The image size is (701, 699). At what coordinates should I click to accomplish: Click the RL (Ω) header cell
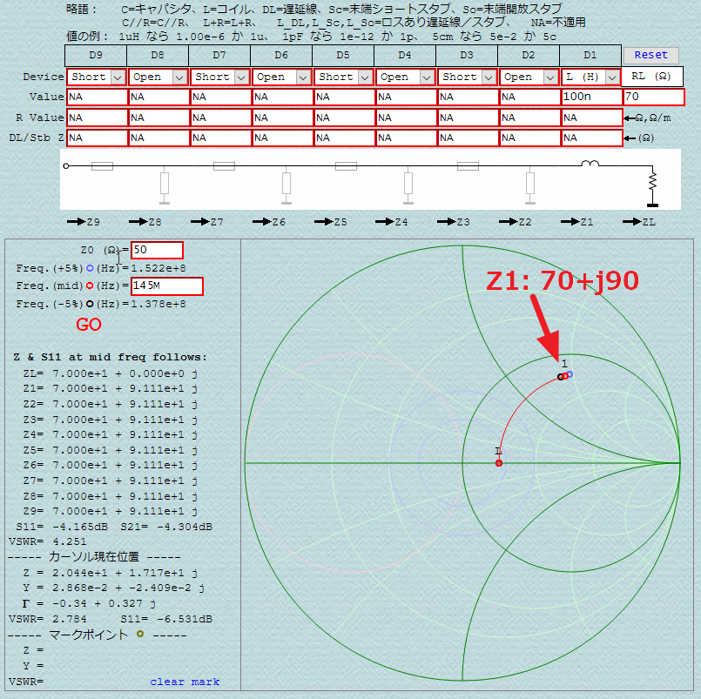652,77
